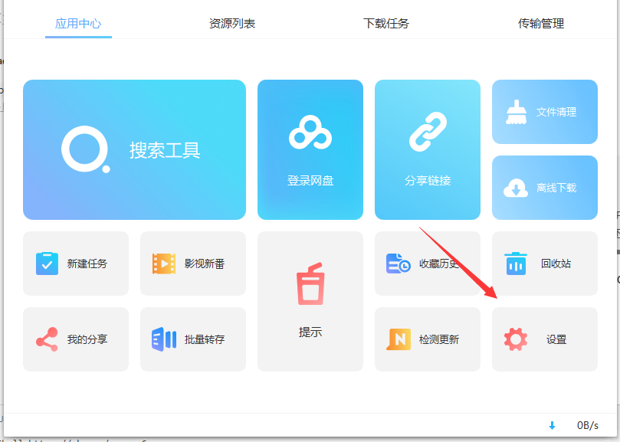The image size is (620, 442).
Task: Click the 批量转存 batch transfer icon
Action: click(164, 339)
